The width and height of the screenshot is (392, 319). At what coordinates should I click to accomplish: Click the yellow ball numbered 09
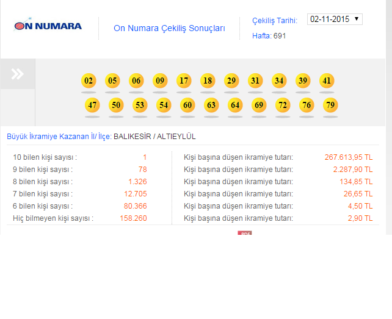[160, 81]
